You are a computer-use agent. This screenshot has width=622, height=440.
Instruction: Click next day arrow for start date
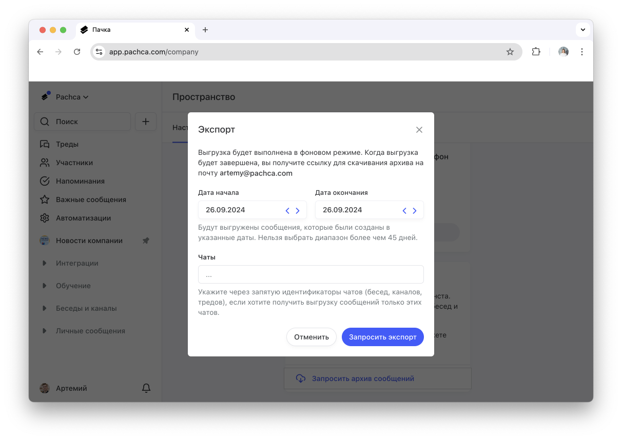(x=298, y=210)
